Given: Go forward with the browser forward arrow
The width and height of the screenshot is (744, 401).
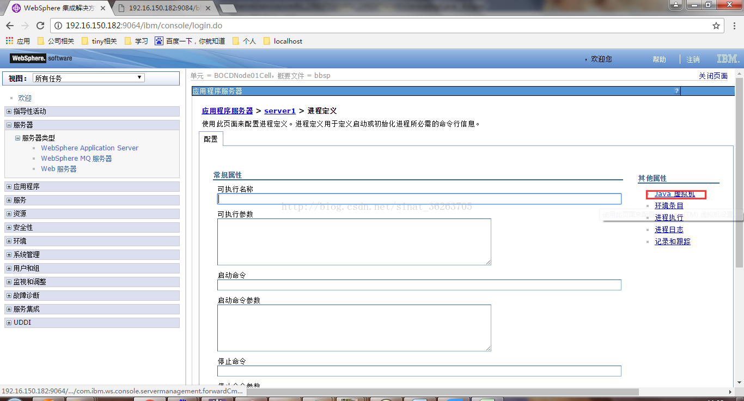Looking at the screenshot, I should tap(25, 26).
